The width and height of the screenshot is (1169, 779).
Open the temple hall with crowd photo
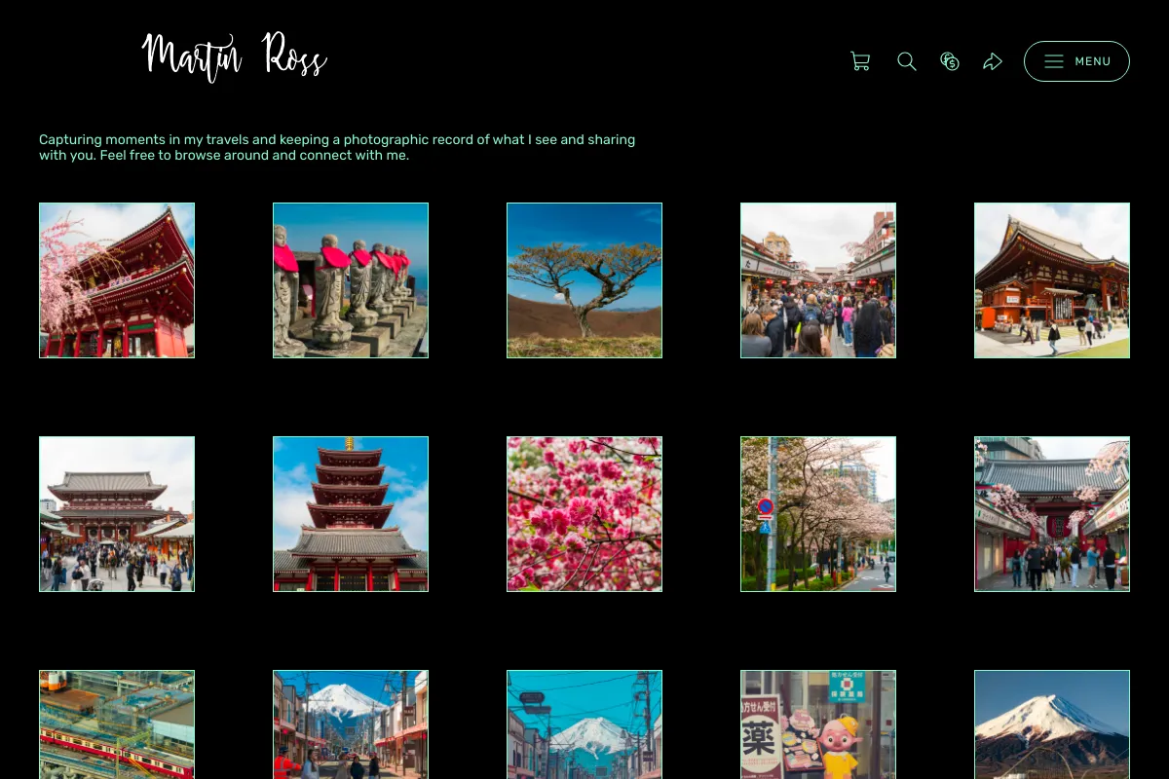click(117, 514)
